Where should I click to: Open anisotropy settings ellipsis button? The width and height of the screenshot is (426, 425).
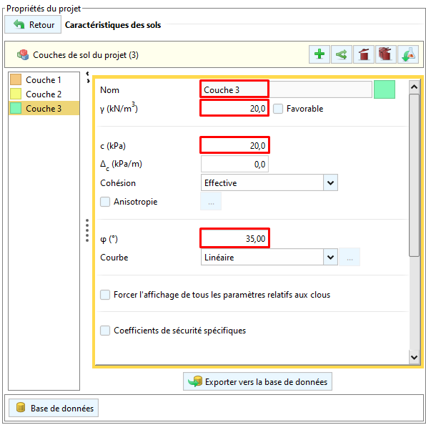coord(211,202)
